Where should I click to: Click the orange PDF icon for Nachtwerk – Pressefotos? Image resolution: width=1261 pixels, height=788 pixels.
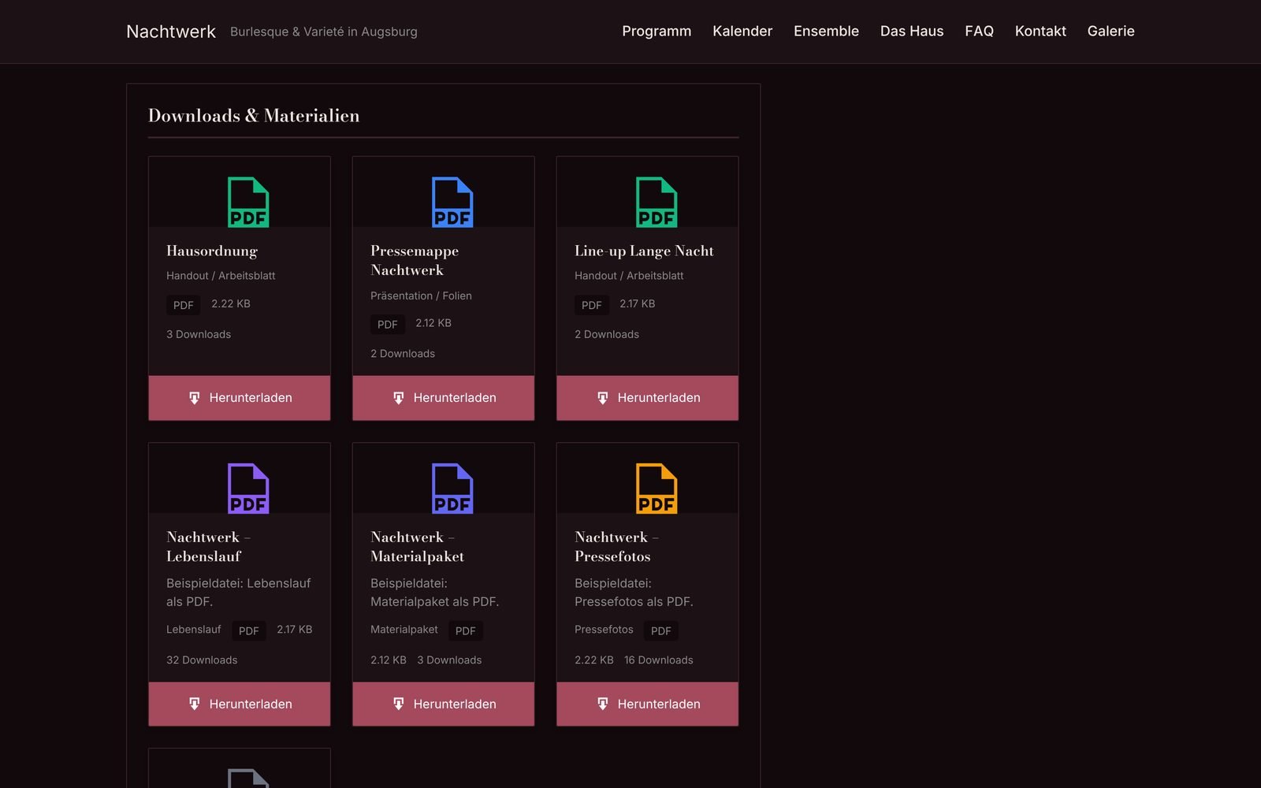click(657, 489)
